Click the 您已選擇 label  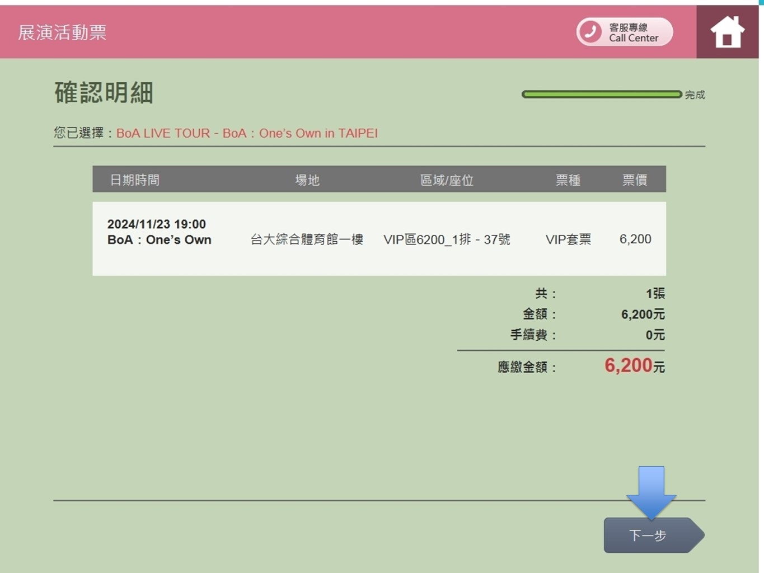pos(84,133)
